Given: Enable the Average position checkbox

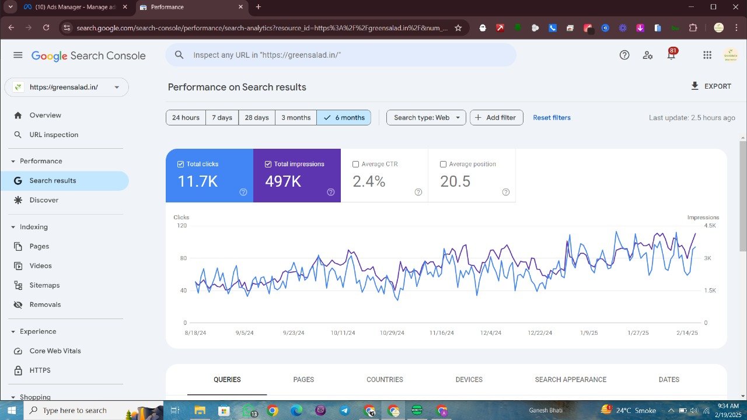Looking at the screenshot, I should point(444,164).
